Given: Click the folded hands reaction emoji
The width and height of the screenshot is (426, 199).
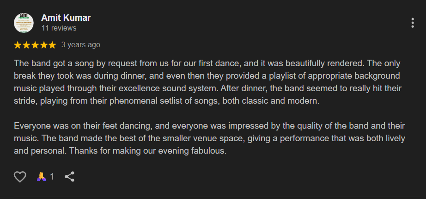Looking at the screenshot, I should (x=41, y=177).
